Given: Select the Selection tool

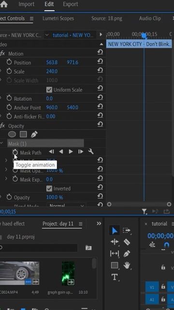Looking at the screenshot, I should click(115, 231).
